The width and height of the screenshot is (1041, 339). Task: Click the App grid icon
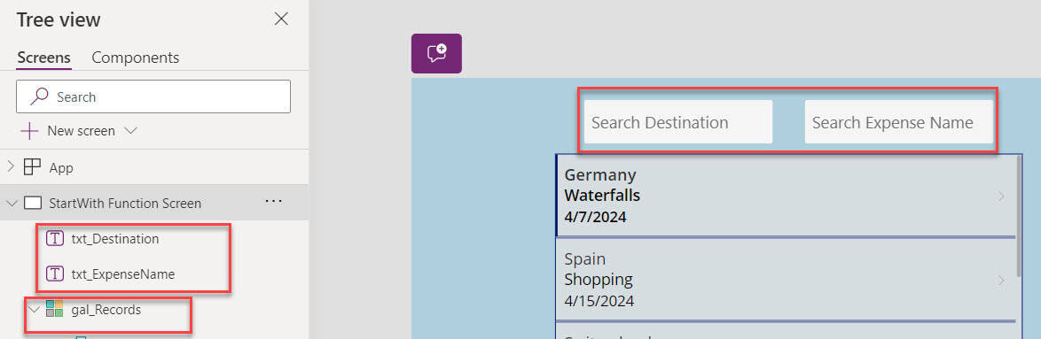[32, 167]
